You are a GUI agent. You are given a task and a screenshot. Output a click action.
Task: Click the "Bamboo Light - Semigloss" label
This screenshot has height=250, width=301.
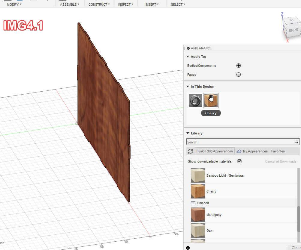point(225,175)
